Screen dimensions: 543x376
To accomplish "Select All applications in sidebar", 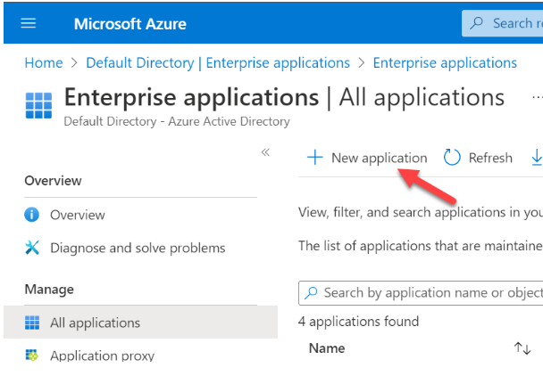I will tap(140, 323).
